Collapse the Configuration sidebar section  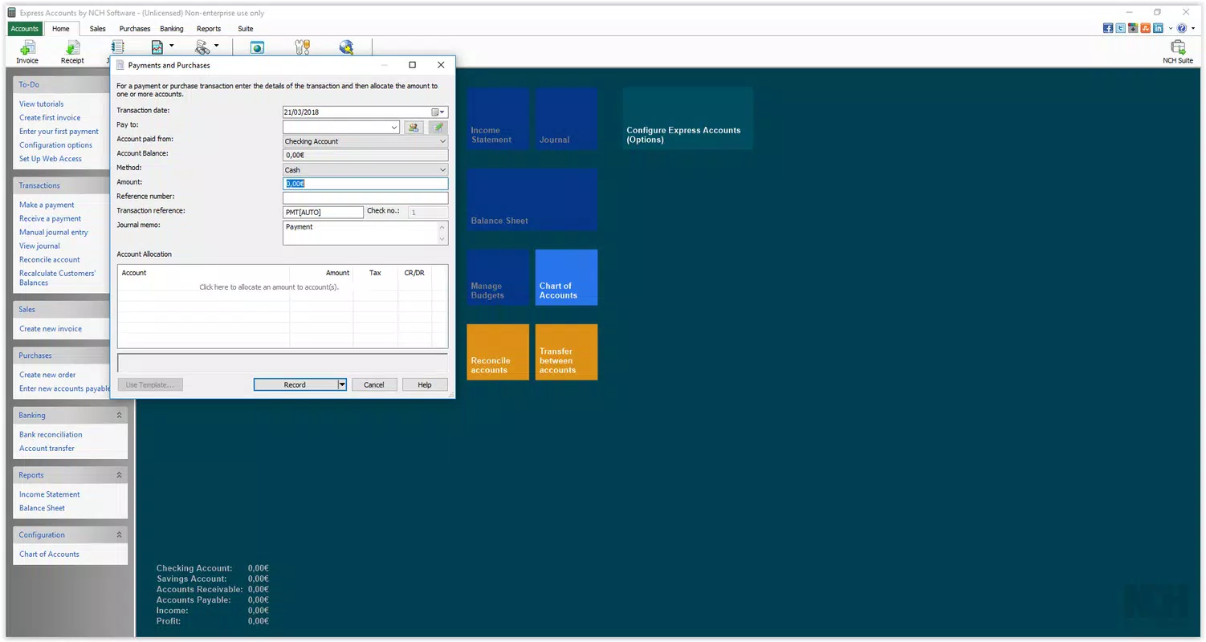[x=119, y=534]
